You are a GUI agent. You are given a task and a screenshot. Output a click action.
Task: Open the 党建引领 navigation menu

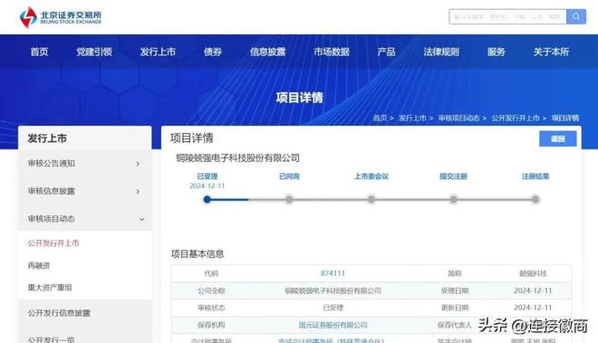point(94,52)
